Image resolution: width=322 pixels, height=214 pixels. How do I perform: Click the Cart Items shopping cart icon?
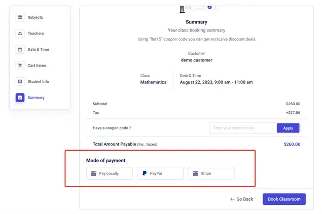point(20,66)
